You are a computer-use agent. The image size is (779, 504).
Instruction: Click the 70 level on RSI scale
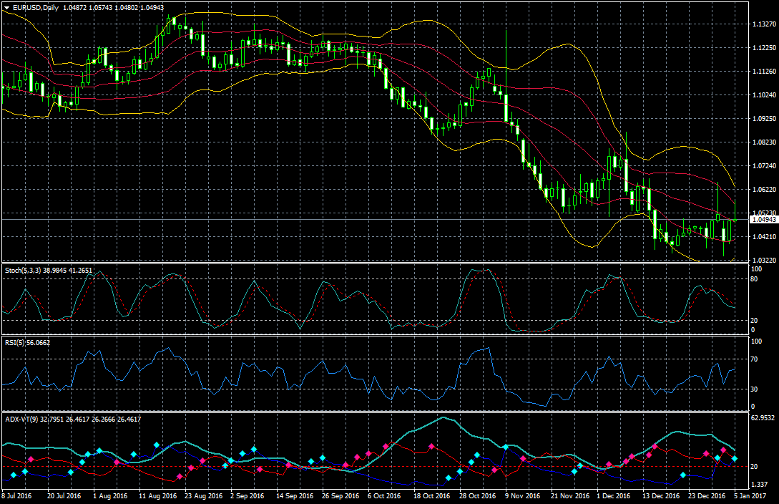754,358
